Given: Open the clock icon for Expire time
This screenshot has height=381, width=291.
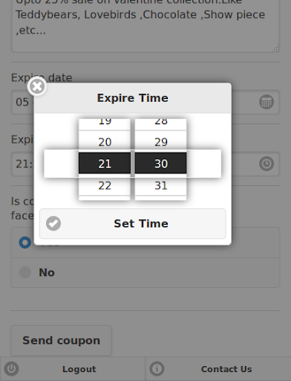Looking at the screenshot, I should tap(267, 164).
